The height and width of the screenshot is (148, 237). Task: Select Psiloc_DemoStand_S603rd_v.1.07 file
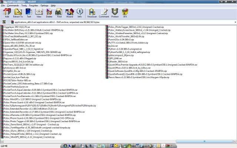[30, 124]
